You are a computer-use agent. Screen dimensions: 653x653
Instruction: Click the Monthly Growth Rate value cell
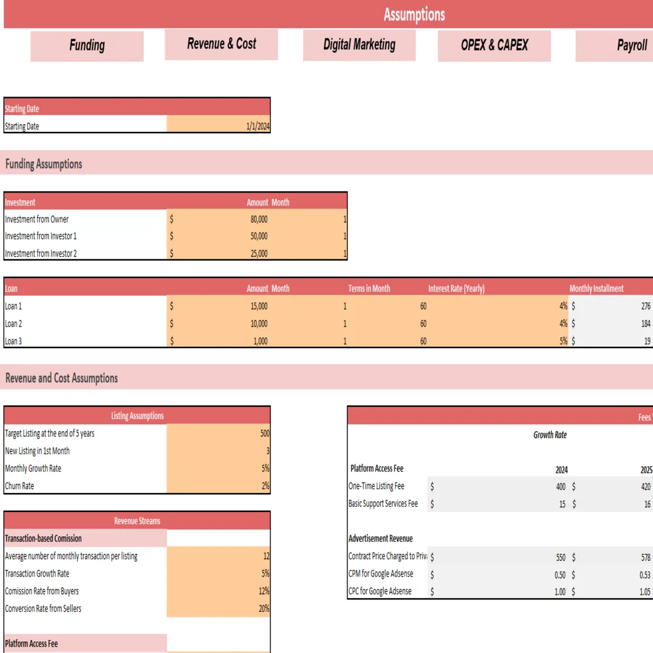click(218, 469)
